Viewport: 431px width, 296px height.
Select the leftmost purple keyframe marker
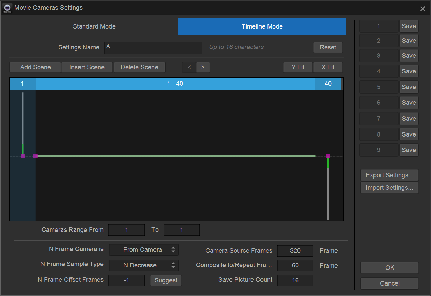23,156
